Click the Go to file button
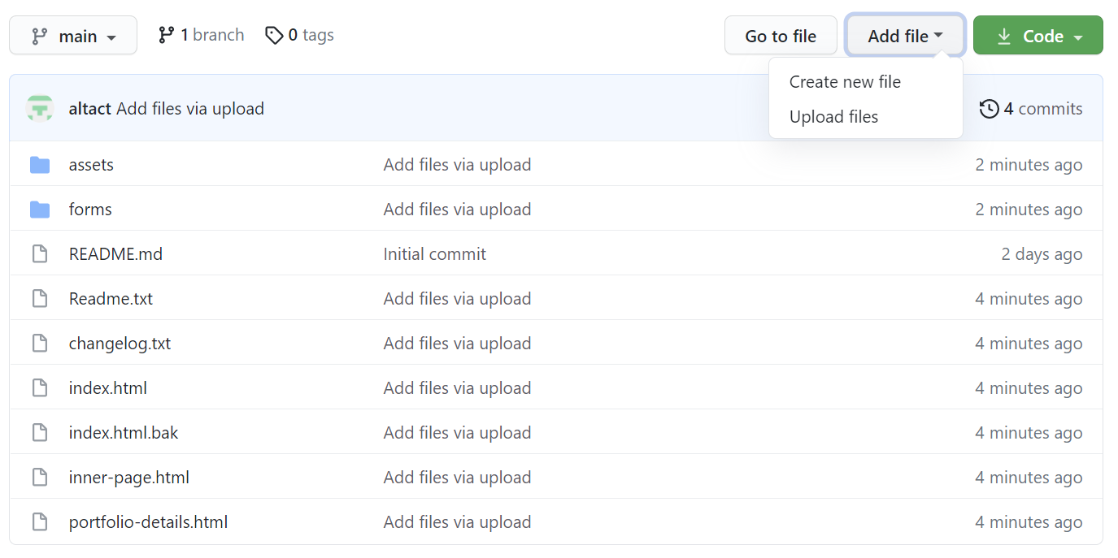 pyautogui.click(x=781, y=36)
